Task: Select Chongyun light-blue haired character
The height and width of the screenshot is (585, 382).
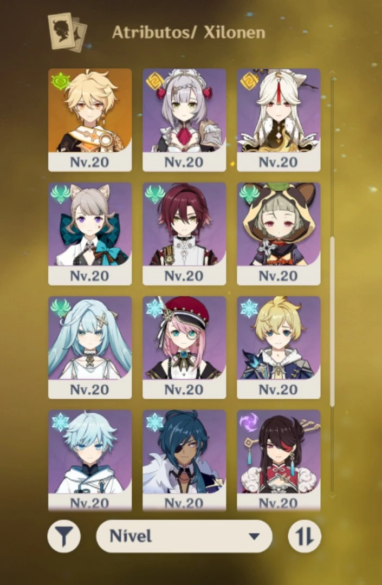Action: (90, 460)
